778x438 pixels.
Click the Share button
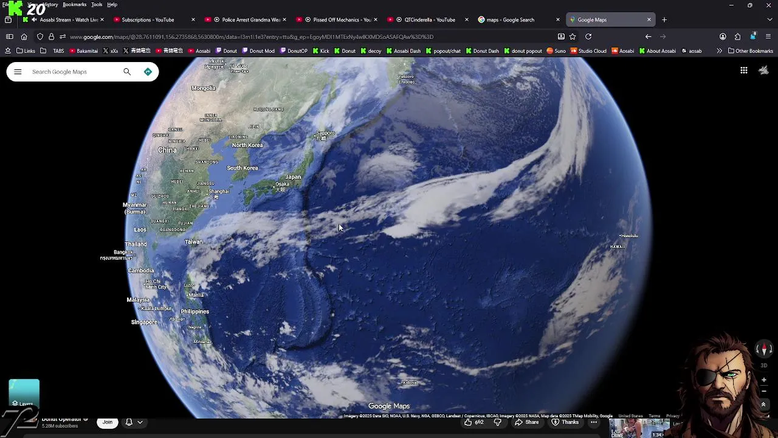point(526,422)
